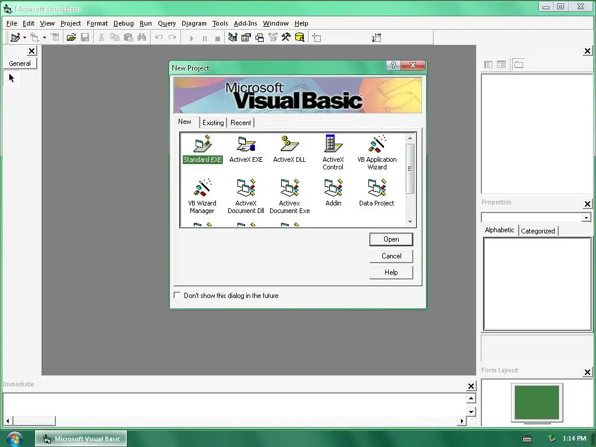The image size is (596, 447).
Task: Switch to the Existing tab
Action: tap(213, 123)
